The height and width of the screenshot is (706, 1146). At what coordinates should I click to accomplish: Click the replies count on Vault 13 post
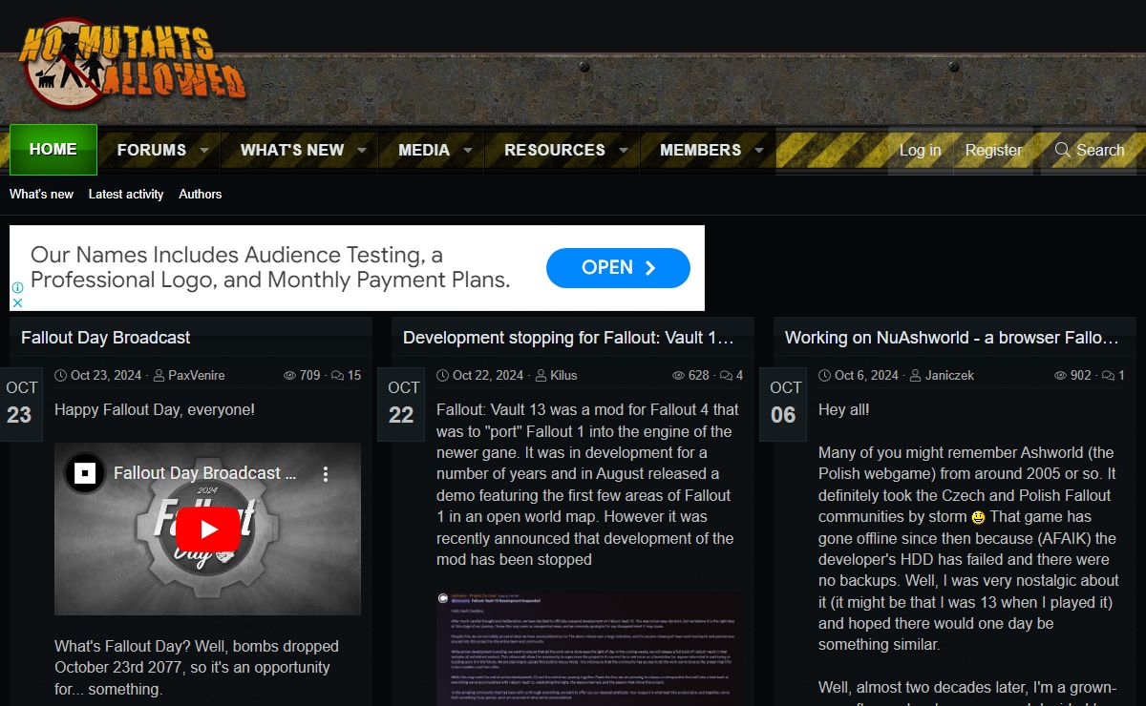pyautogui.click(x=732, y=375)
